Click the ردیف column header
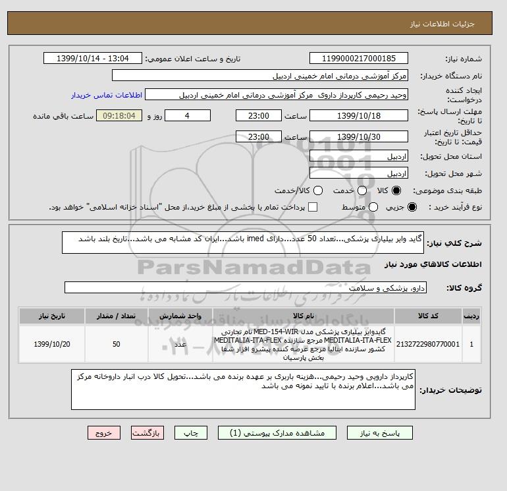Image resolution: width=507 pixels, height=491 pixels. coord(471,316)
